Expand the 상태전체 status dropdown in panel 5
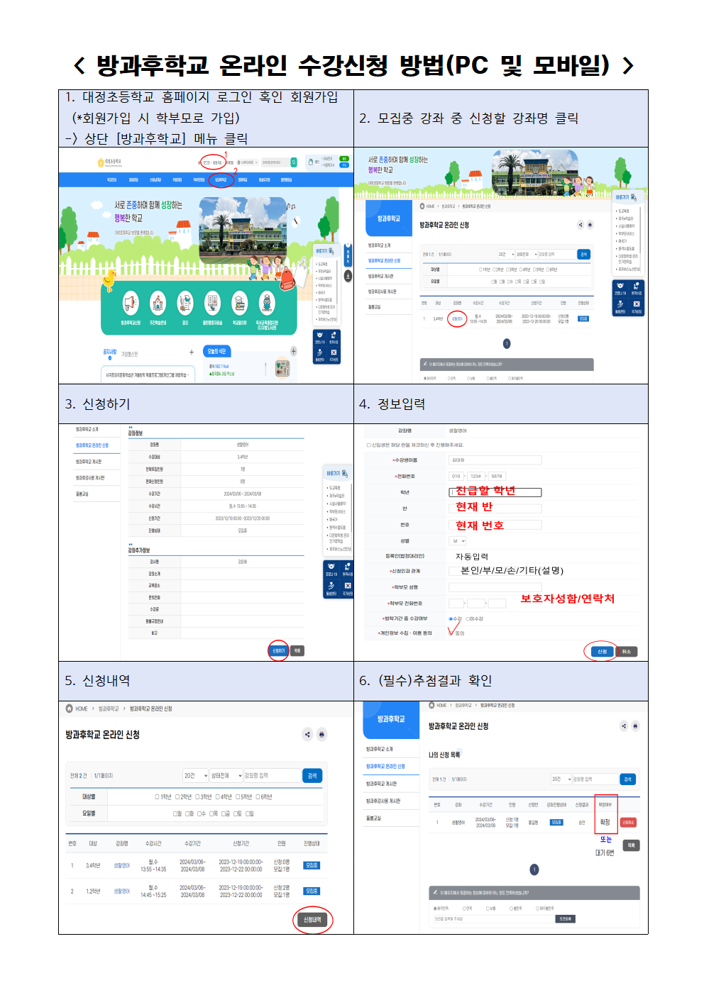The height and width of the screenshot is (995, 704). [x=226, y=776]
